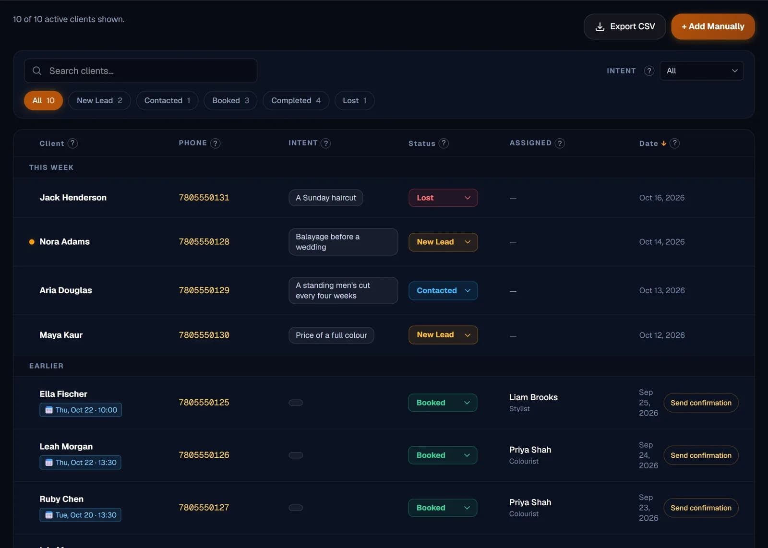
Task: Click the Export CSV button
Action: click(x=624, y=26)
